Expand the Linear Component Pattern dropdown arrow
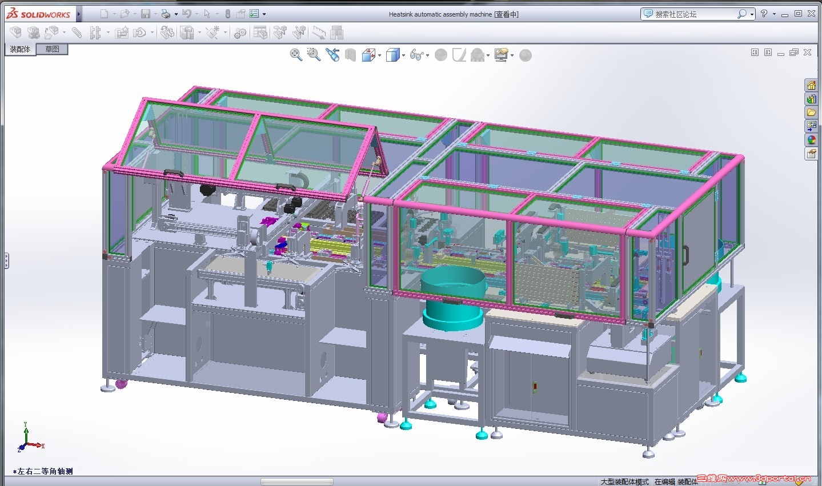 (x=108, y=33)
